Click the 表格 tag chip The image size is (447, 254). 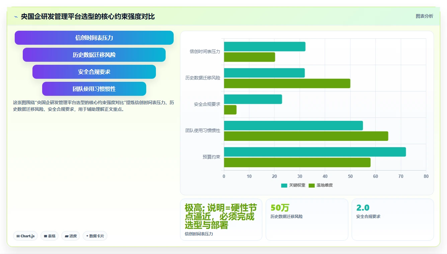pyautogui.click(x=50, y=236)
